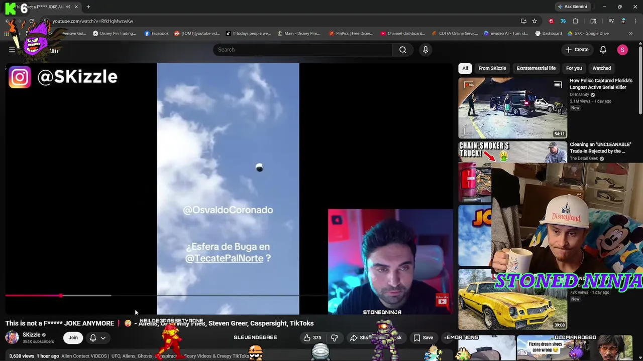Open the 'Channel dashboard...' bookmark

pyautogui.click(x=402, y=34)
